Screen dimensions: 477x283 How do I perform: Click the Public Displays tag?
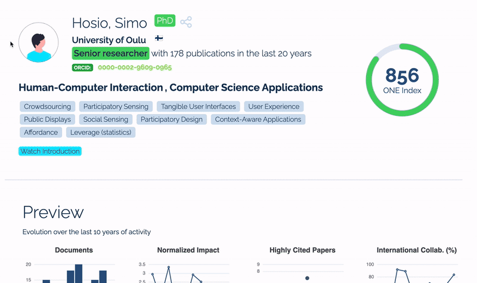pos(47,119)
